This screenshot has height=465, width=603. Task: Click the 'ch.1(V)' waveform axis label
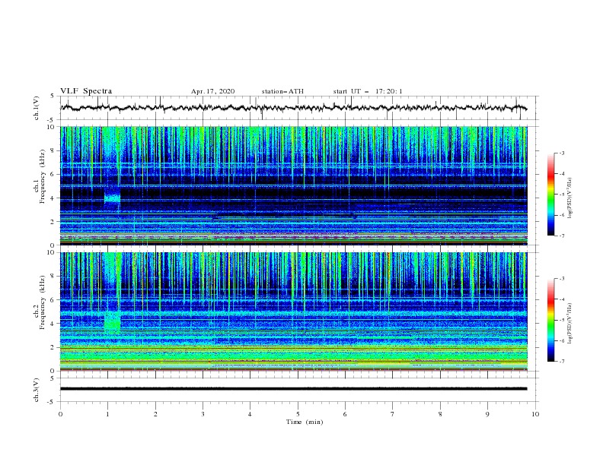pos(37,108)
